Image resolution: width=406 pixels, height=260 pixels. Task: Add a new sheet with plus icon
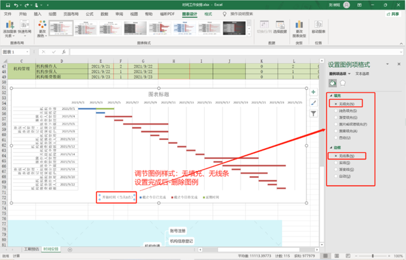point(70,250)
